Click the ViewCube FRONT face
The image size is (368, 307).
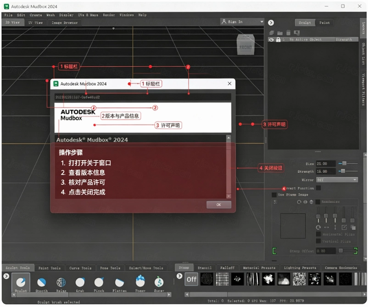tap(246, 47)
